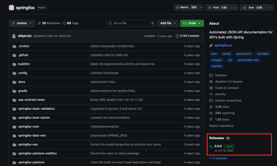Click the springfox-core folder icon
Viewport: 277px width, 166px height.
point(14,127)
